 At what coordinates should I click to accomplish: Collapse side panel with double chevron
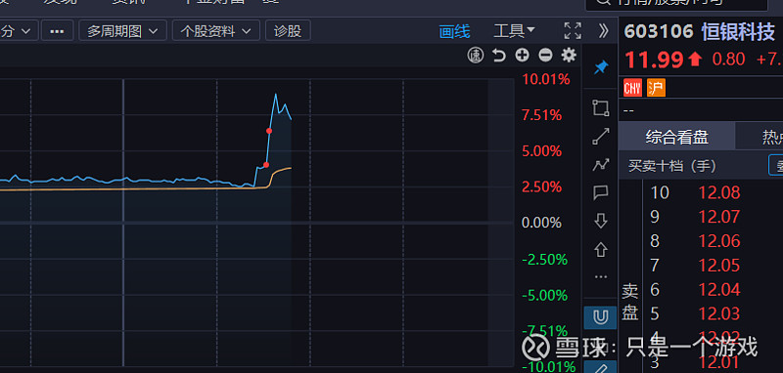coord(604,31)
